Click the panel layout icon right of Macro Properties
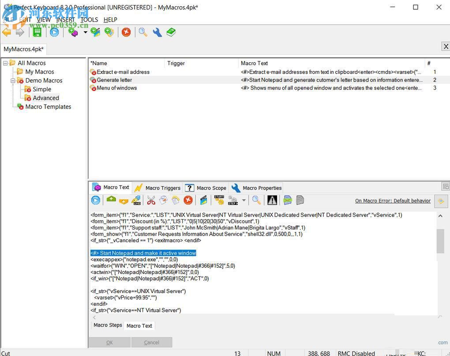The height and width of the screenshot is (356, 450). 446,187
